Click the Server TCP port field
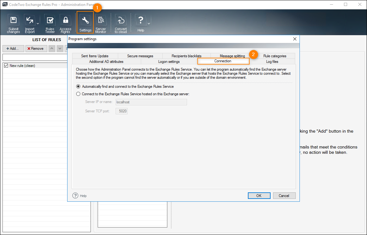367x235 pixels. [122, 111]
